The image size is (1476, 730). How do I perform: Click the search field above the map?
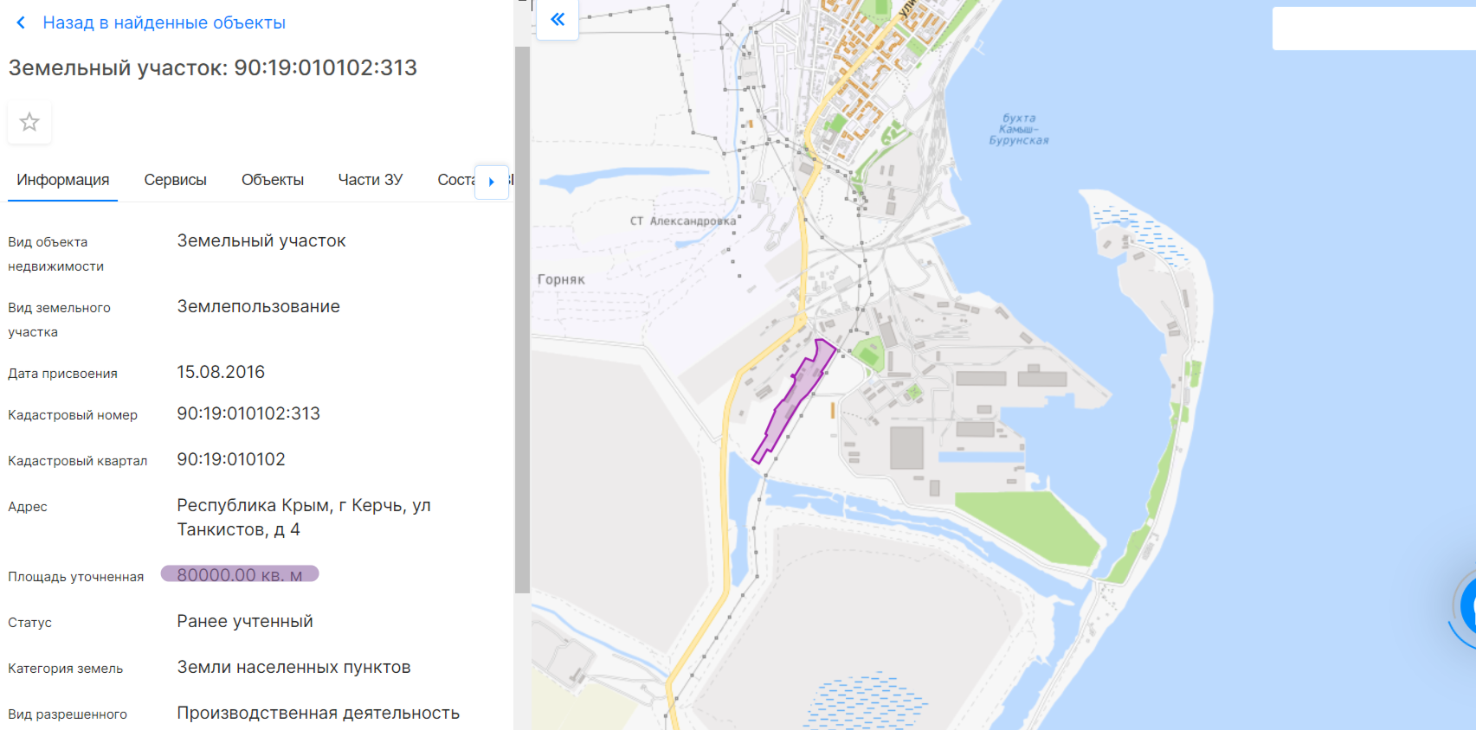coord(1372,29)
